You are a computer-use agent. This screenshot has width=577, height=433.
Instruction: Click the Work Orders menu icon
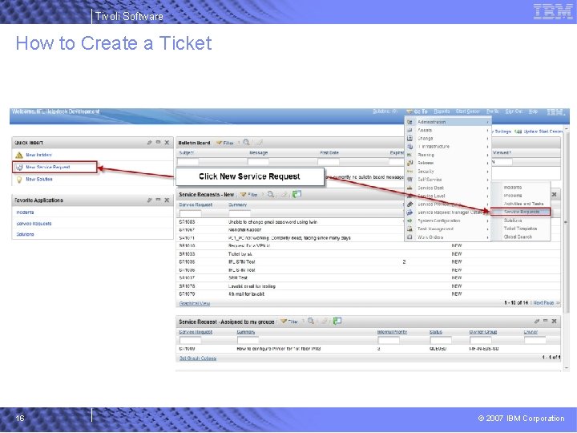[410, 237]
